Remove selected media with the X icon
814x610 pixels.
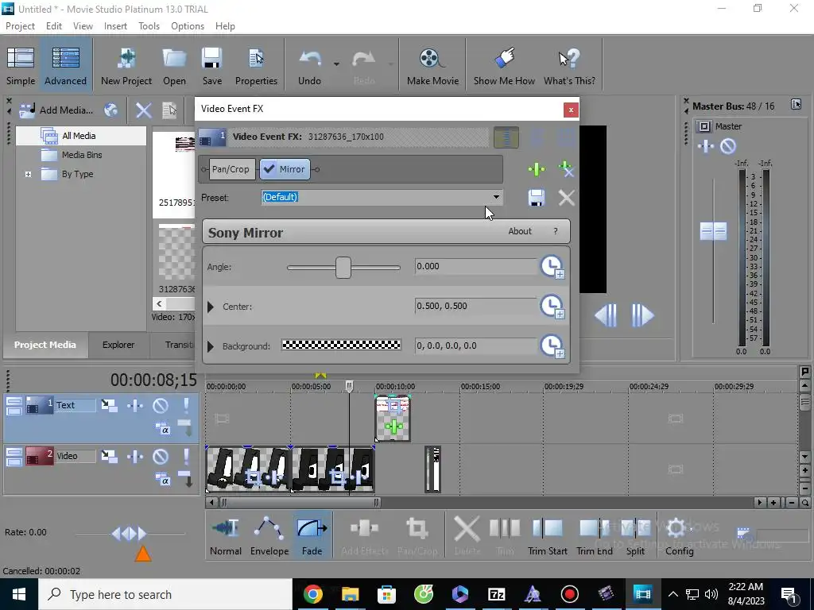(143, 110)
